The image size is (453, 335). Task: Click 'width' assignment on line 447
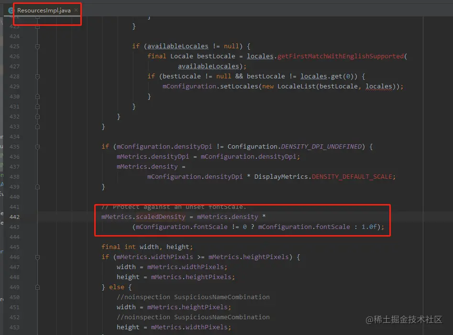pyautogui.click(x=126, y=267)
